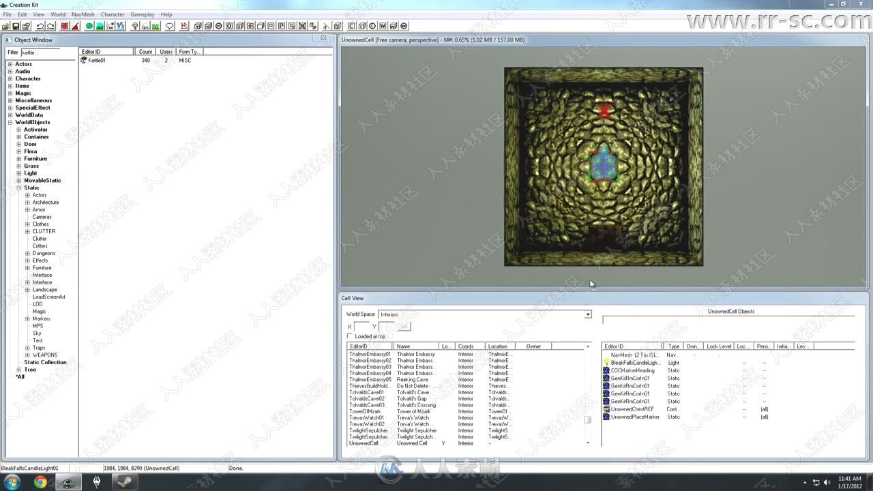Open the World menu

coord(58,14)
